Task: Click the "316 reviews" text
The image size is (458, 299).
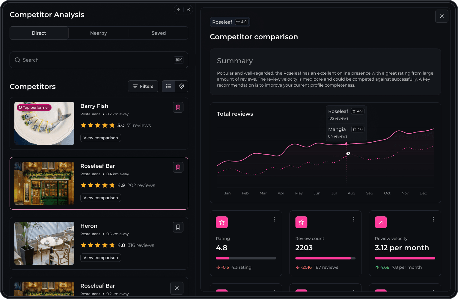Action: pos(141,245)
